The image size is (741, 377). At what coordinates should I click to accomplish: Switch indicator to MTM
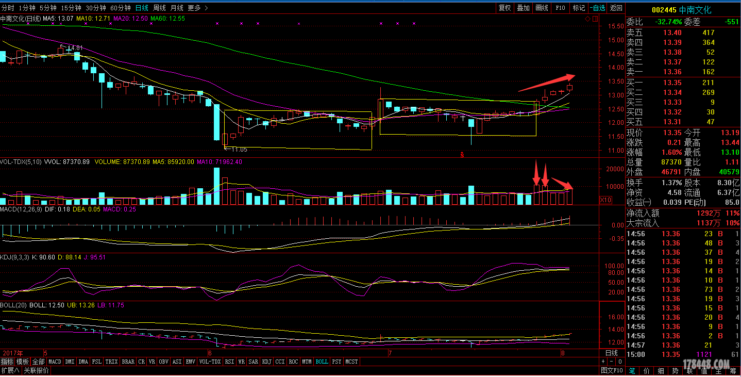coord(307,362)
